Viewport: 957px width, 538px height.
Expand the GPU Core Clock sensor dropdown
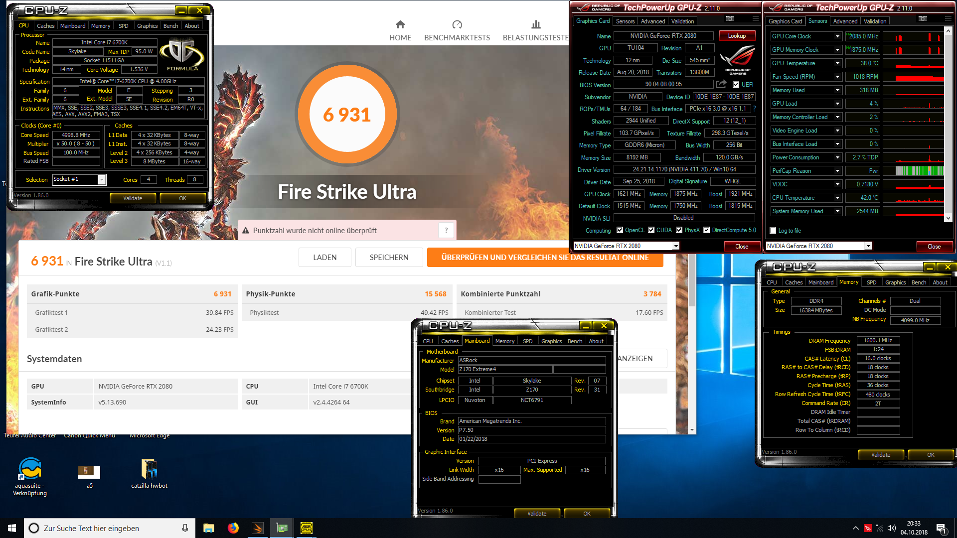point(837,36)
